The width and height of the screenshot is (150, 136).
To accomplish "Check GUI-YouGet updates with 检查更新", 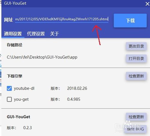I will coord(136,117).
